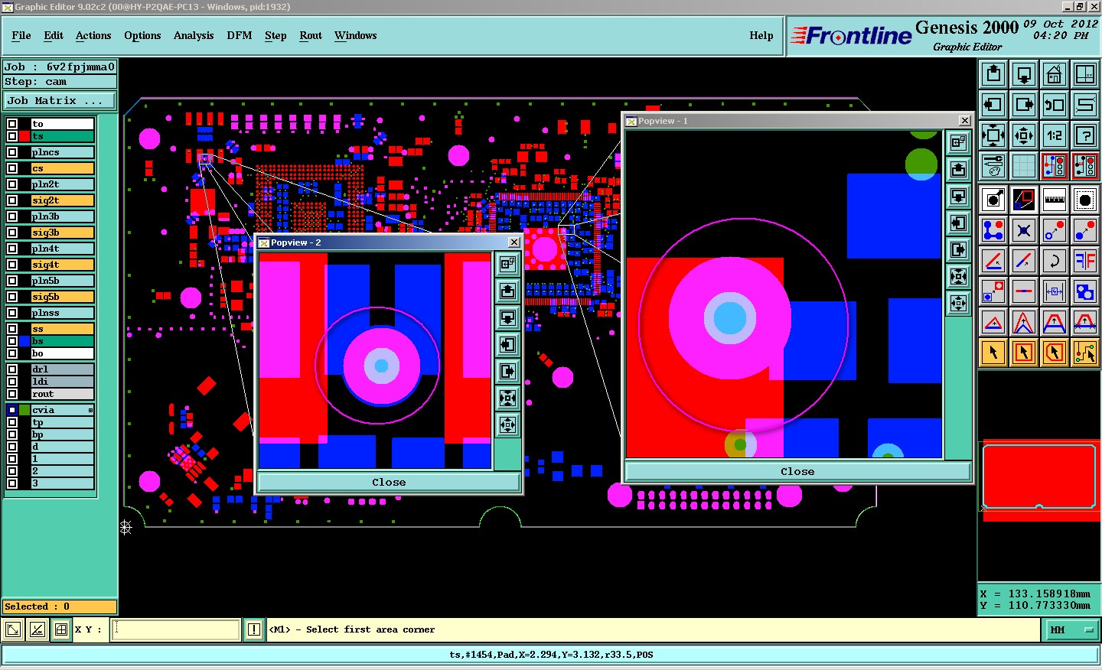Toggle the checkbox for layer ss
The height and width of the screenshot is (670, 1102).
(12, 329)
